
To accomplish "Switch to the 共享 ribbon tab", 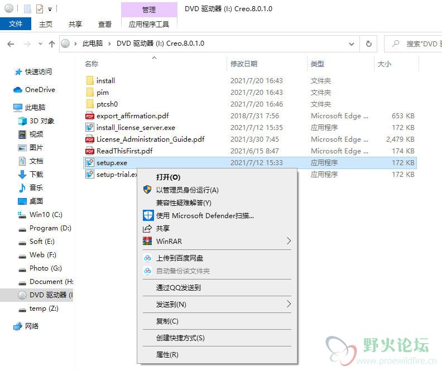I will click(75, 24).
